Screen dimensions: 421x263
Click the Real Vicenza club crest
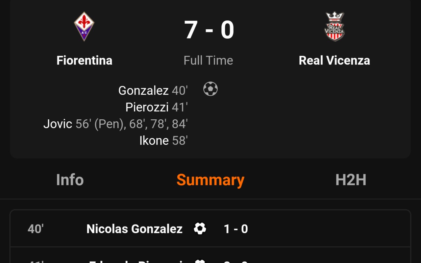[x=334, y=27]
